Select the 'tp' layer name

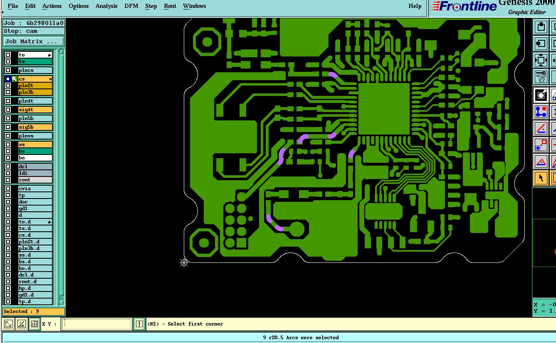(x=35, y=195)
